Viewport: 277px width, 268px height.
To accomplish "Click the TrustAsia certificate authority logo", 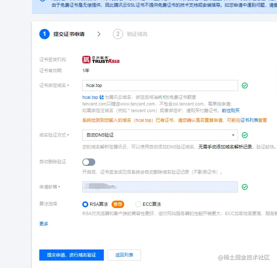I will point(101,60).
